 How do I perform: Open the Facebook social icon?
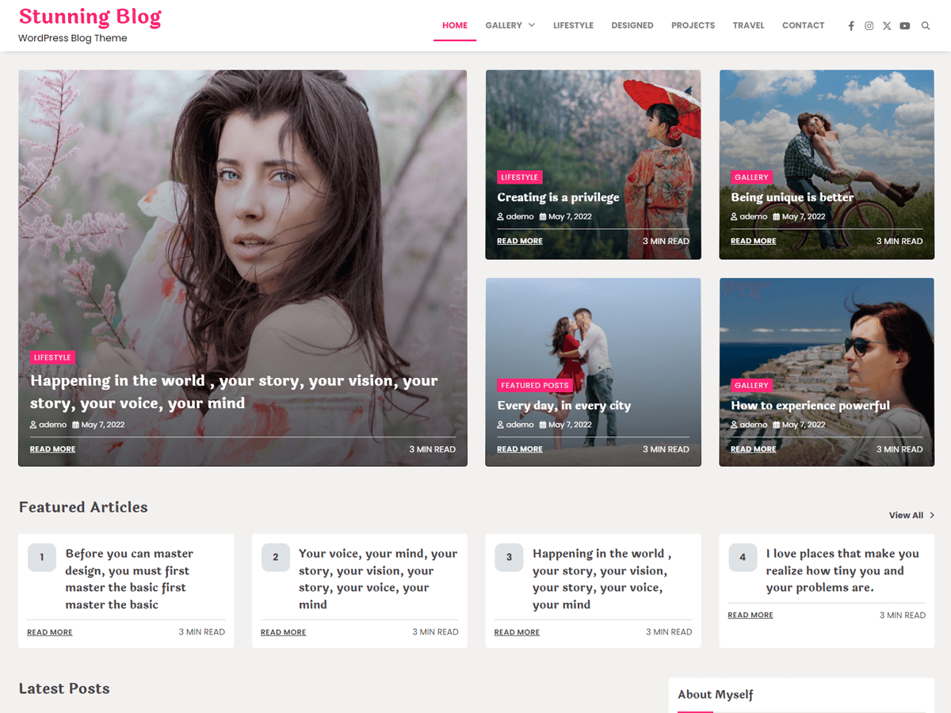[x=850, y=25]
